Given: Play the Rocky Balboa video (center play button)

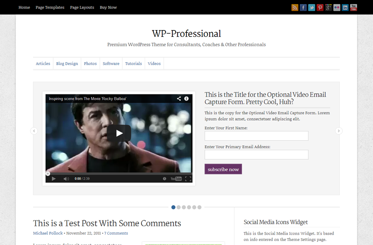Looking at the screenshot, I should pyautogui.click(x=119, y=133).
